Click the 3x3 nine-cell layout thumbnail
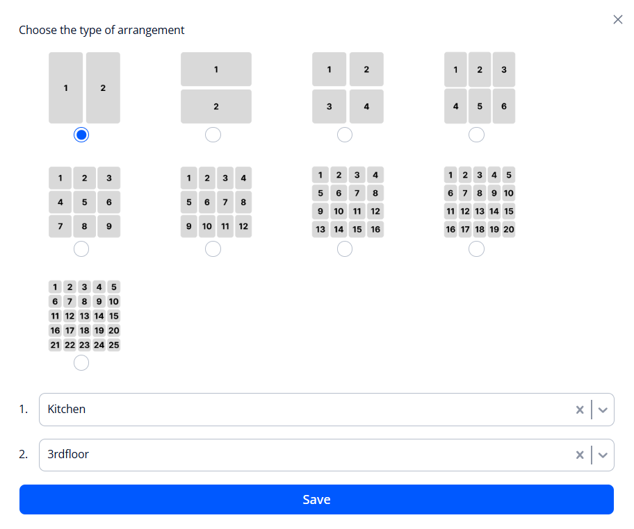 point(84,201)
